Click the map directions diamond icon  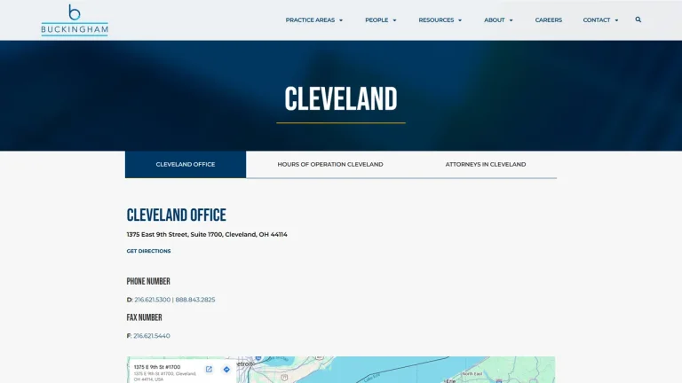pos(226,370)
